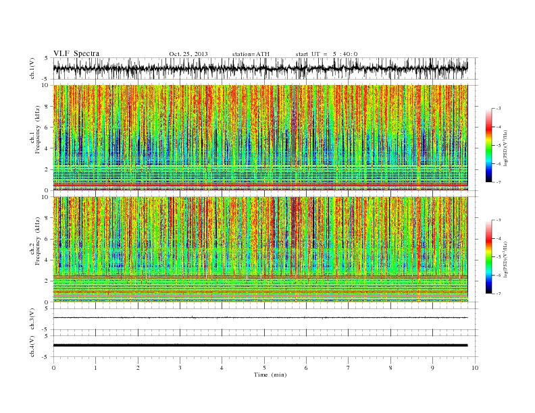This screenshot has width=535, height=413.
Task: Click the "ch.3(V)" axis label
Action: tap(32, 319)
